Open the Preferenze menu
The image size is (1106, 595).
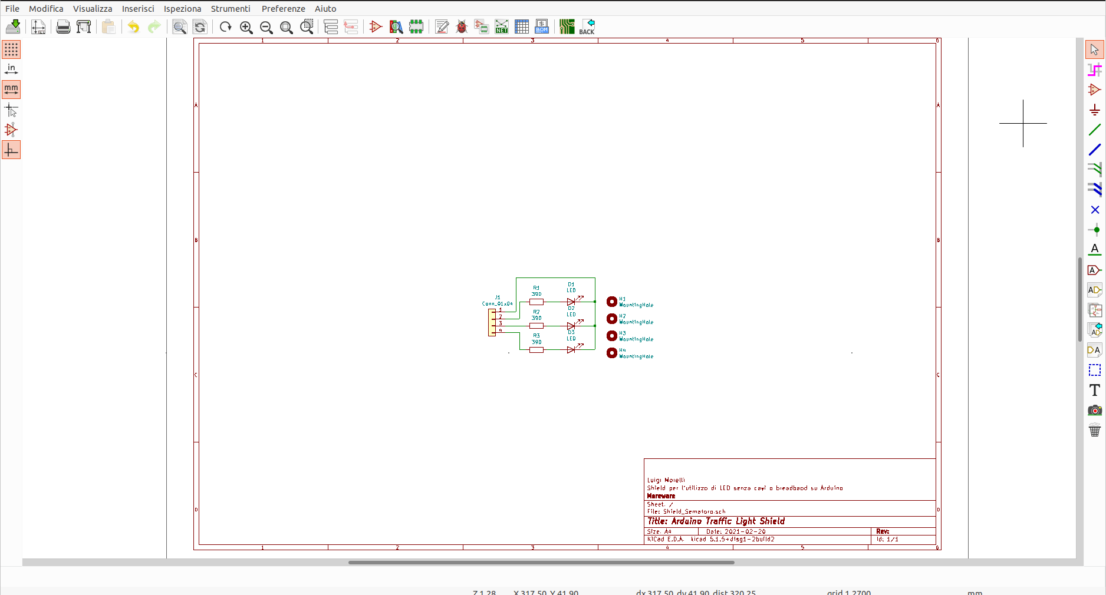click(x=284, y=9)
